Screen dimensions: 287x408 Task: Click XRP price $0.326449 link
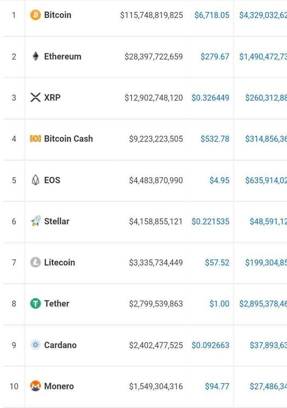click(211, 98)
